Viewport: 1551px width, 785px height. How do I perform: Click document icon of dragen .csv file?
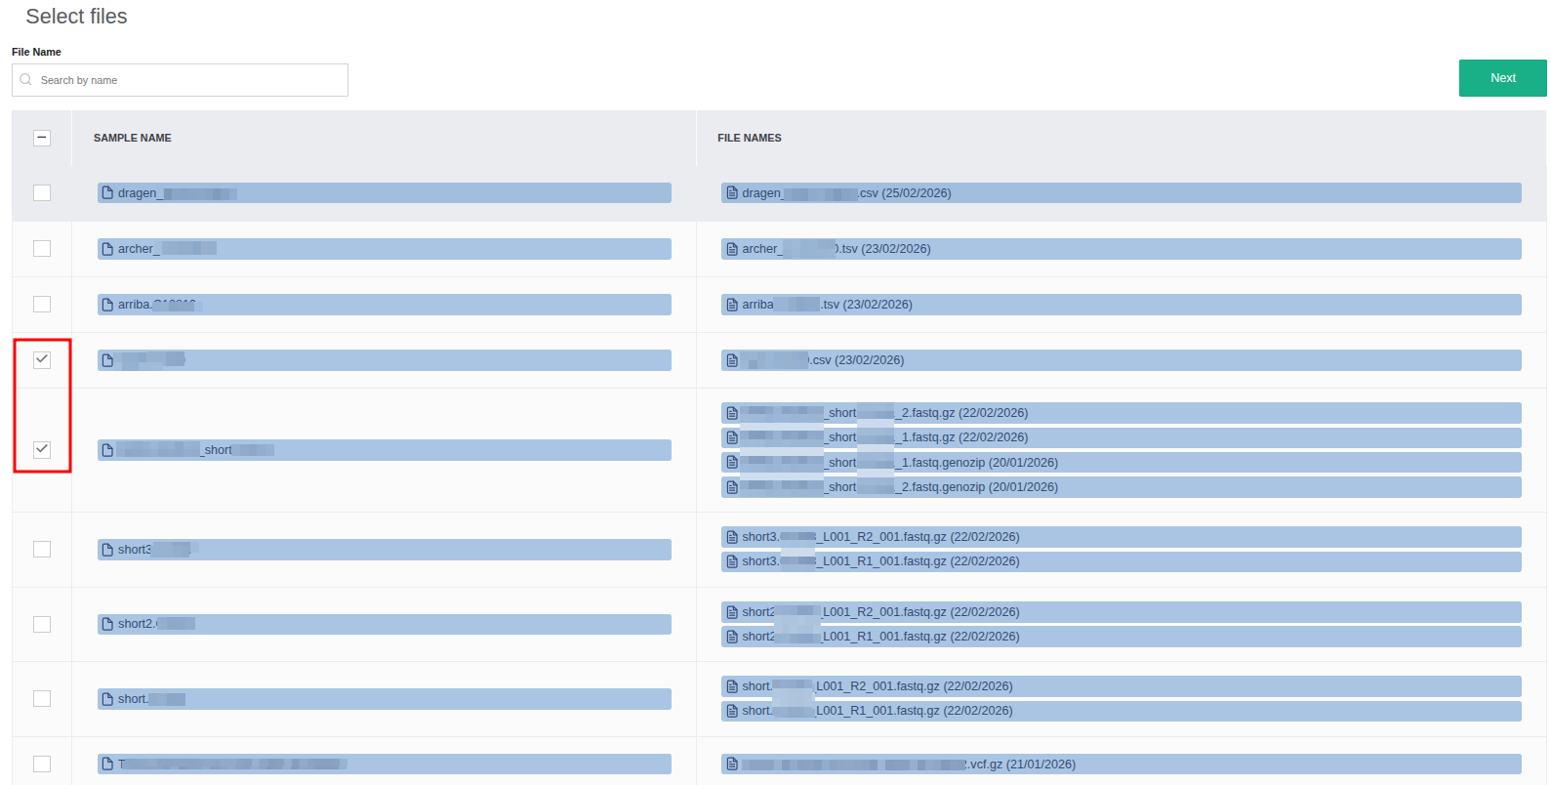click(x=732, y=193)
